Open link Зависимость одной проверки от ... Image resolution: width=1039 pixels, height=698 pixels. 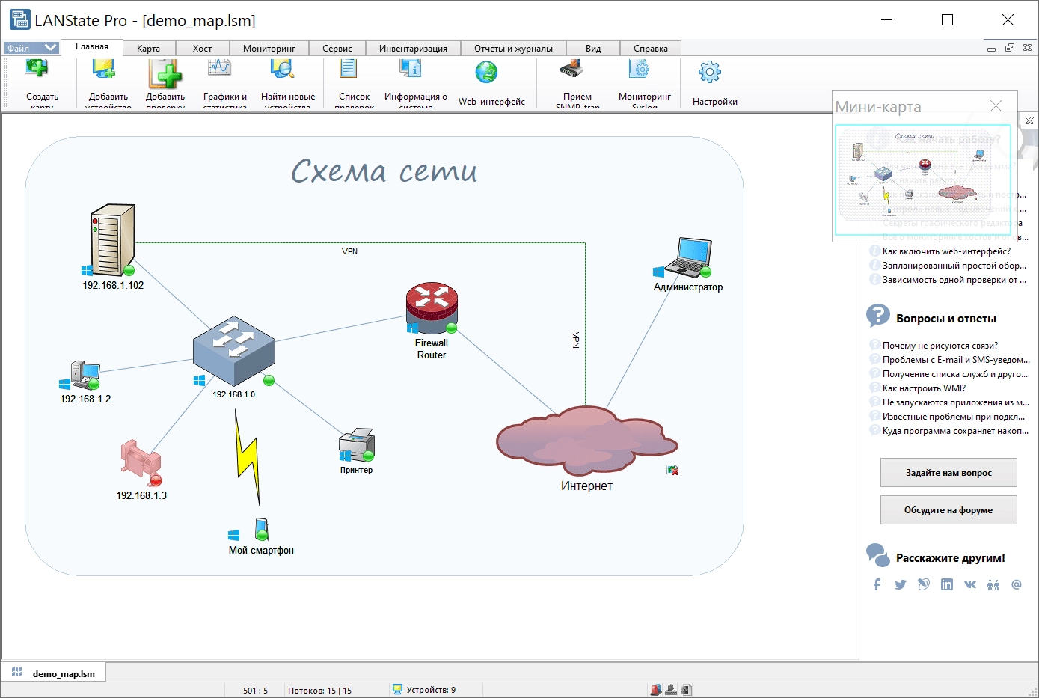click(x=954, y=280)
